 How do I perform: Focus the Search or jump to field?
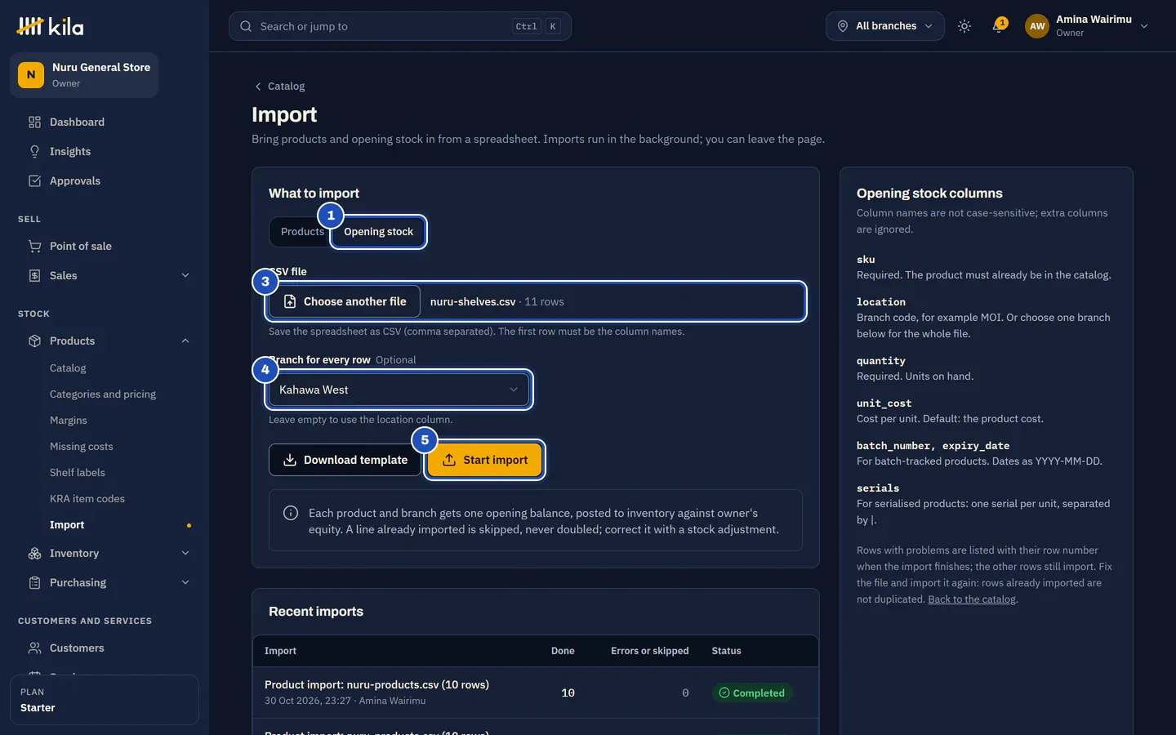tap(400, 26)
